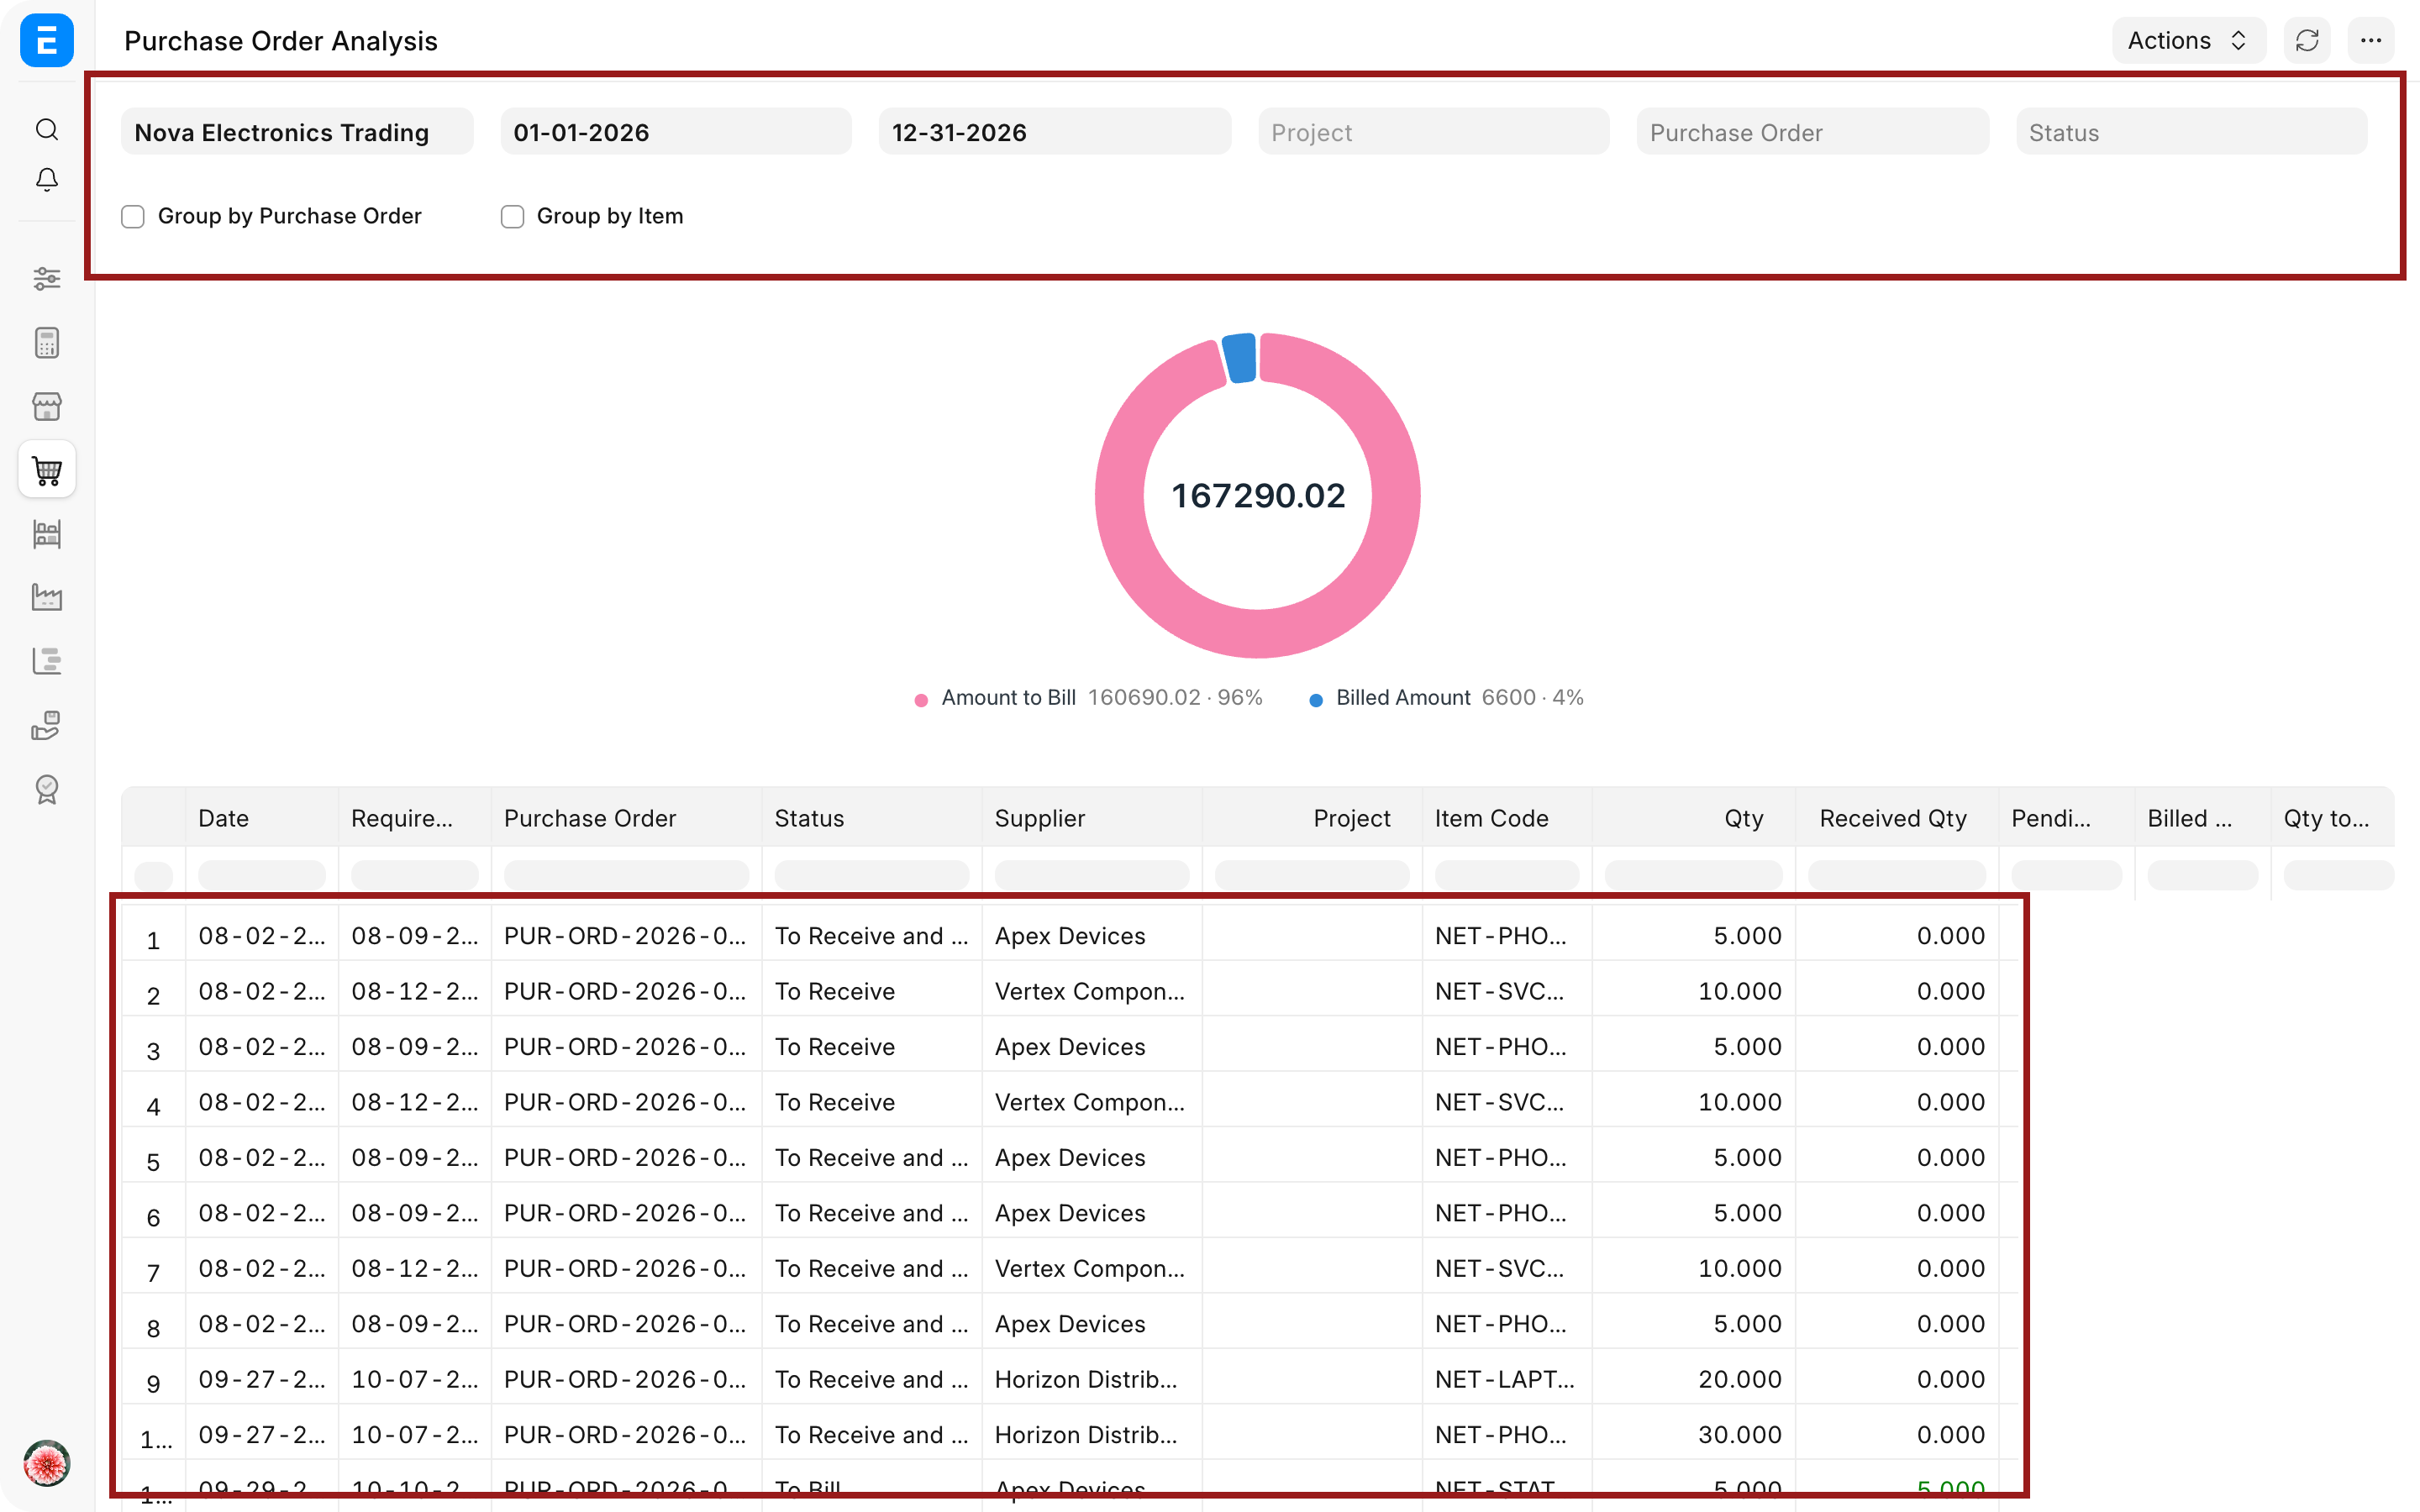Open the quality badge sidebar icon
The height and width of the screenshot is (1512, 2420).
click(x=47, y=789)
